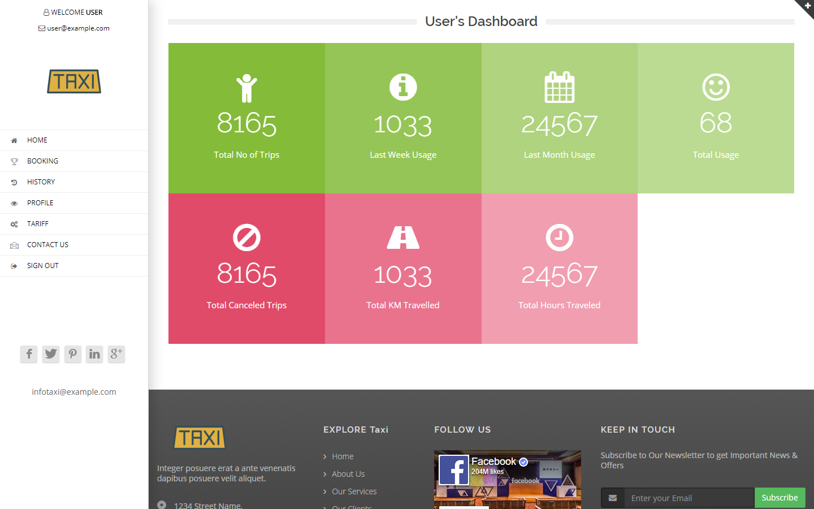Click the clock icon on Total Hours Traveled
Image resolution: width=814 pixels, height=509 pixels.
[x=559, y=238]
